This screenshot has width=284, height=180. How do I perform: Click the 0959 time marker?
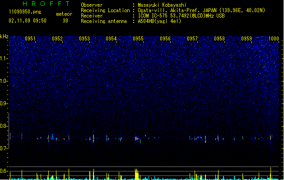point(247,39)
